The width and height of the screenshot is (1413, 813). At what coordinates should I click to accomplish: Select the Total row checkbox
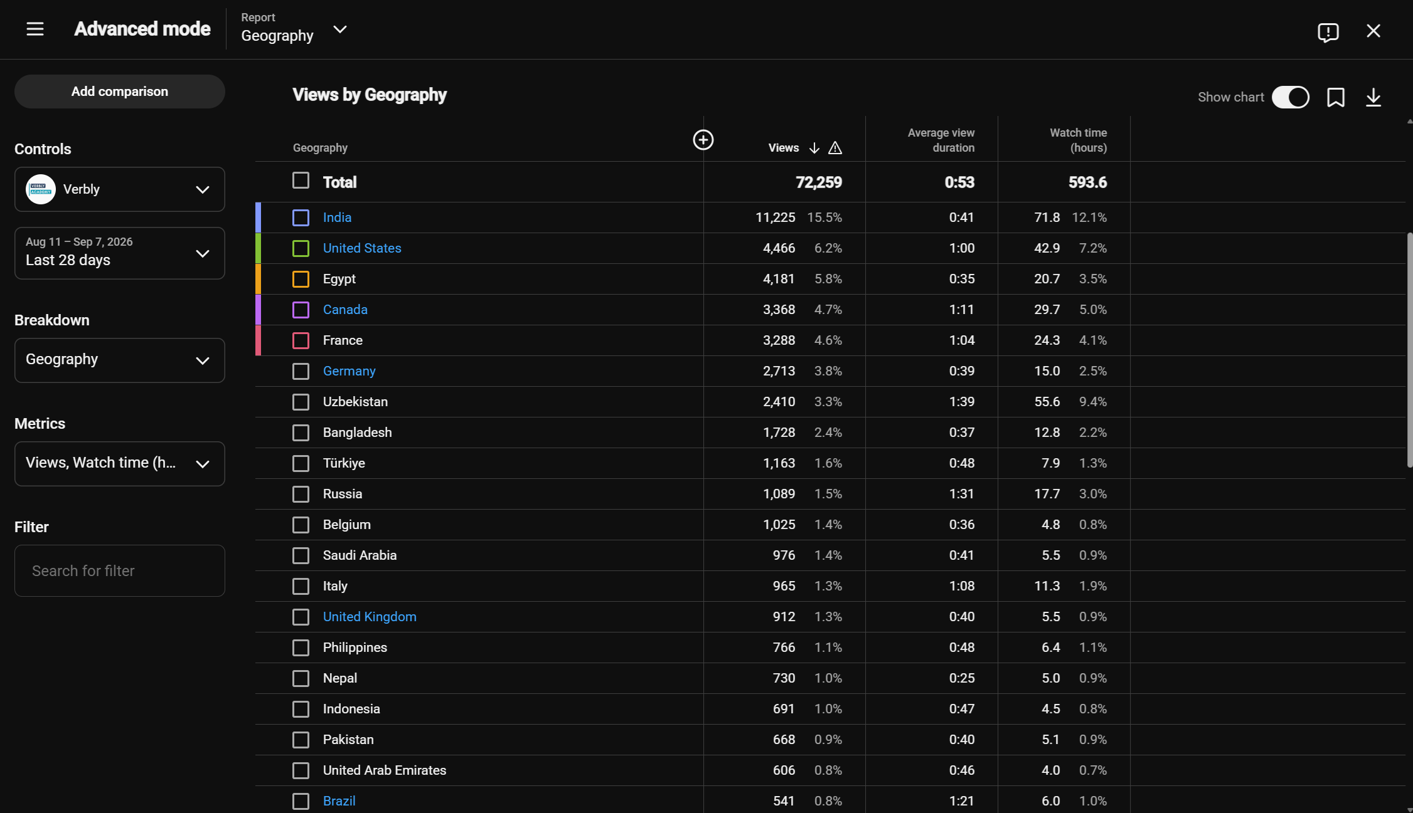point(301,181)
